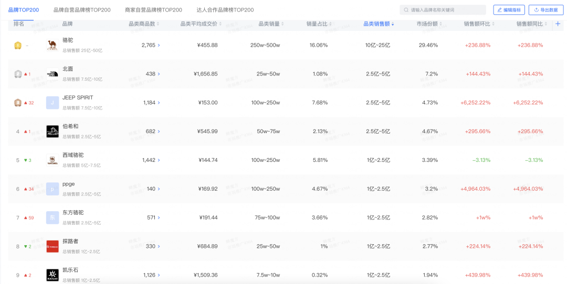The image size is (567, 284).
Task: Open 骆驼 brand logo
Action: pyautogui.click(x=52, y=46)
